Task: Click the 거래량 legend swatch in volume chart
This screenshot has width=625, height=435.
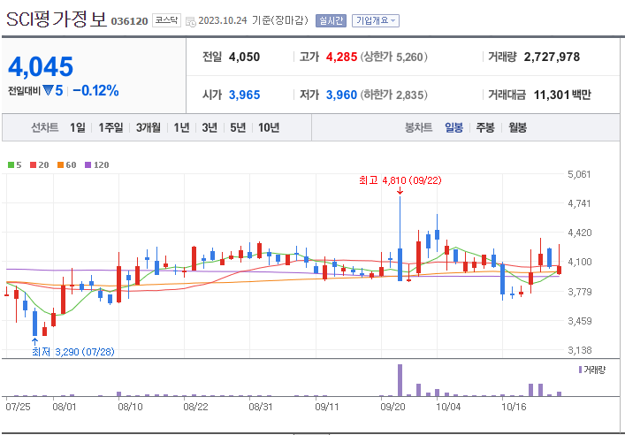Action: point(580,370)
